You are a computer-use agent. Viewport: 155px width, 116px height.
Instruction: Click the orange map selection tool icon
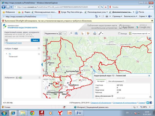pos(88,33)
